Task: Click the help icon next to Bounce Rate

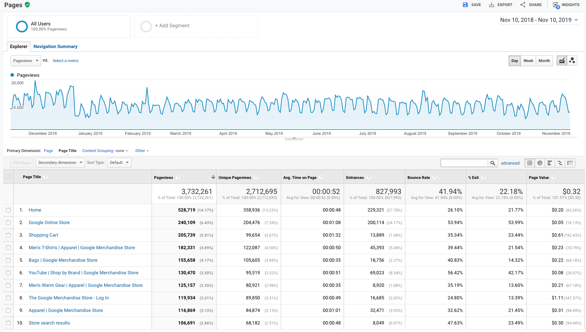Action: click(435, 177)
